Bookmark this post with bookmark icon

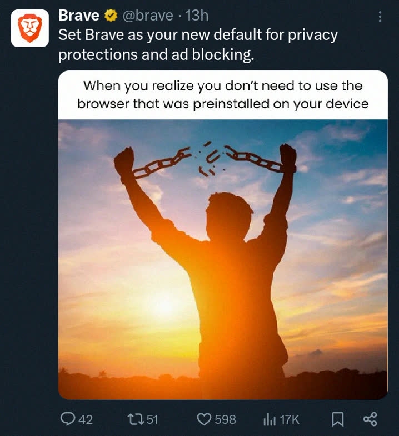337,419
